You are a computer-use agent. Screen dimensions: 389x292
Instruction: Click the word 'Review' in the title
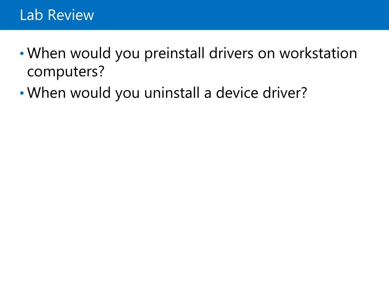(71, 15)
